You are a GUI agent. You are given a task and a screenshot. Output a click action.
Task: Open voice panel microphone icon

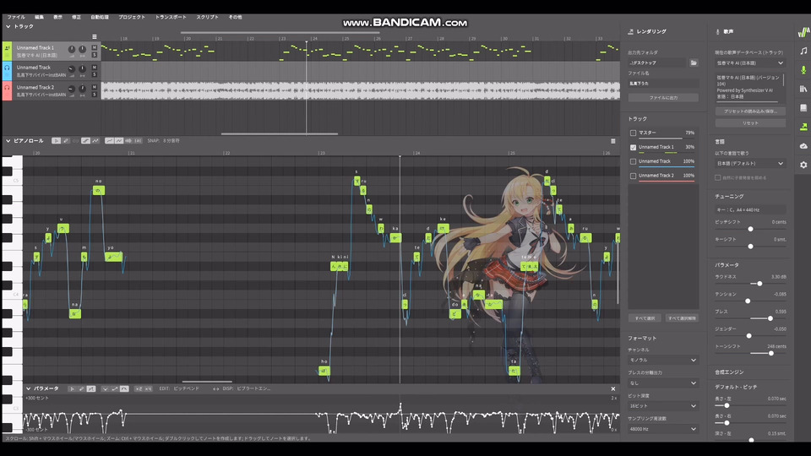[x=803, y=70]
